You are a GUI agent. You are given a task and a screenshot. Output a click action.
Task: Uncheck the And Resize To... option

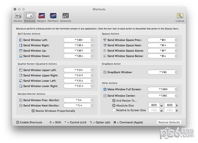(114, 100)
